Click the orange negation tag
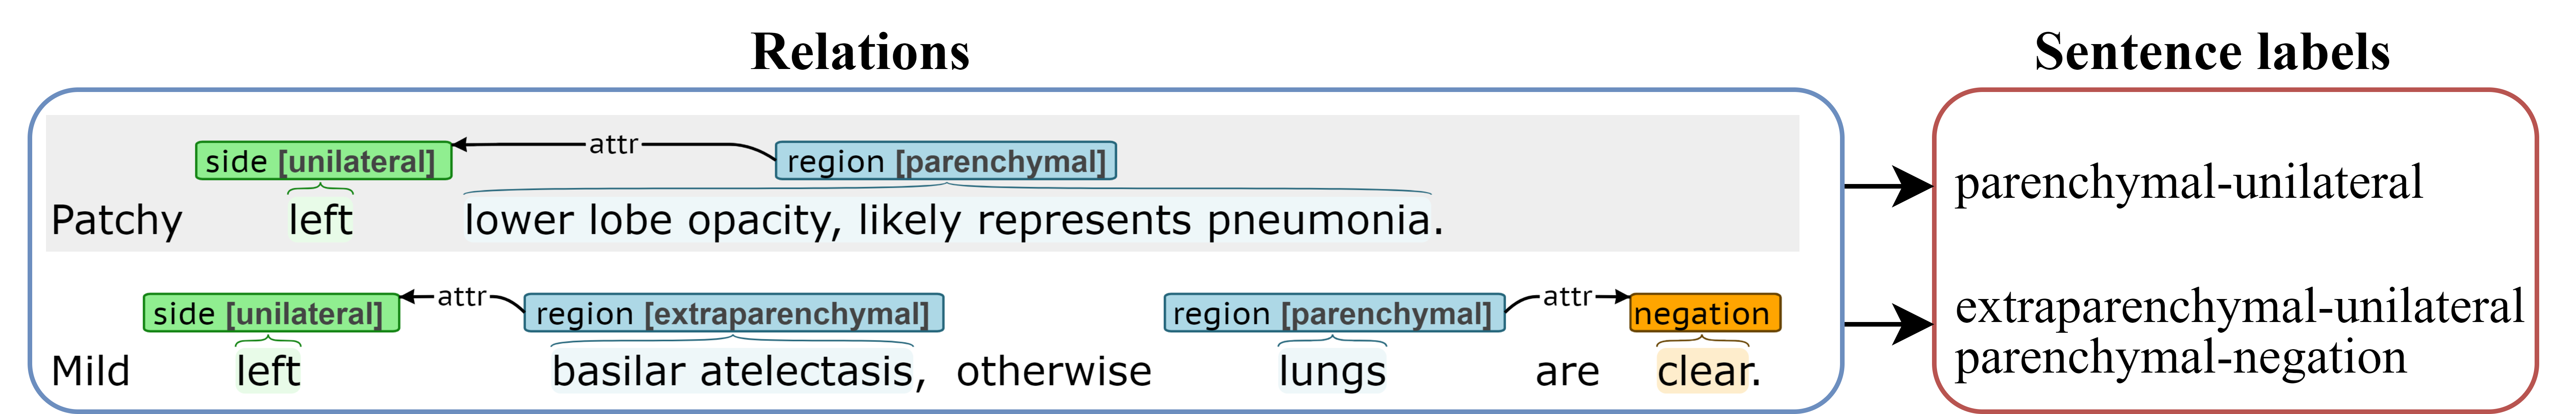2576x414 pixels. (1704, 313)
